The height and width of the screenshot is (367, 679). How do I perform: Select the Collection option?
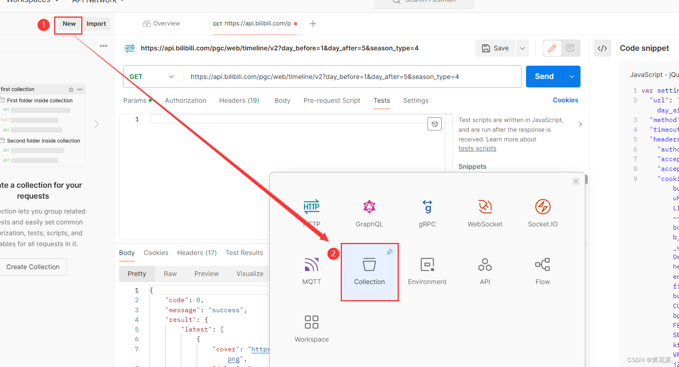pos(369,272)
